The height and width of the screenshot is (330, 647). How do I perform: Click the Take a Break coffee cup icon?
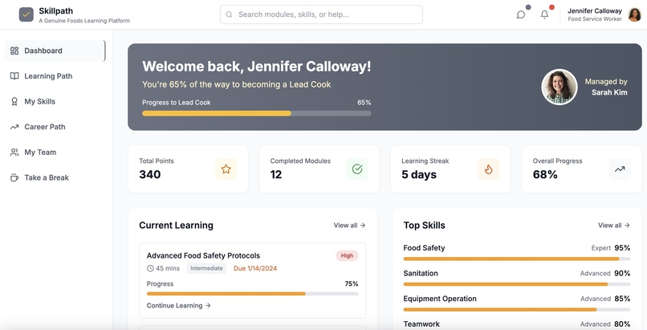tap(14, 177)
